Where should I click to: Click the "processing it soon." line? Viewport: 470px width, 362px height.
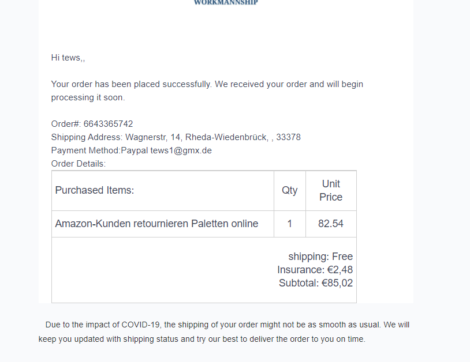(88, 97)
